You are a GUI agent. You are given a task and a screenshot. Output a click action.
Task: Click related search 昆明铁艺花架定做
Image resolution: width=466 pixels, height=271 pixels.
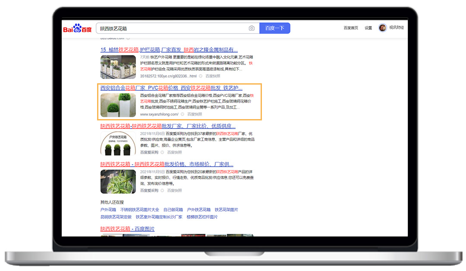coord(116,217)
